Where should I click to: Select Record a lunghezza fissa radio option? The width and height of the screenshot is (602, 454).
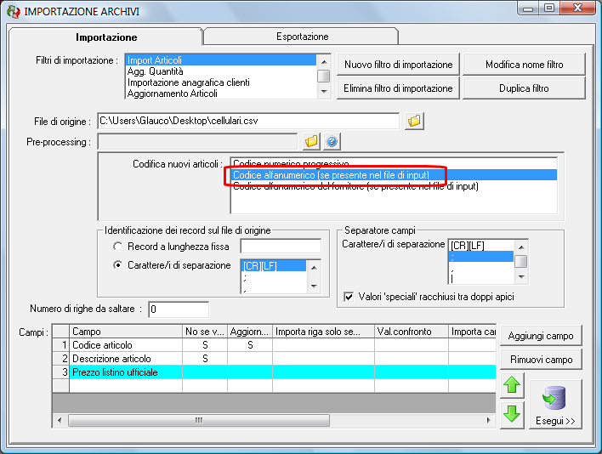click(118, 247)
